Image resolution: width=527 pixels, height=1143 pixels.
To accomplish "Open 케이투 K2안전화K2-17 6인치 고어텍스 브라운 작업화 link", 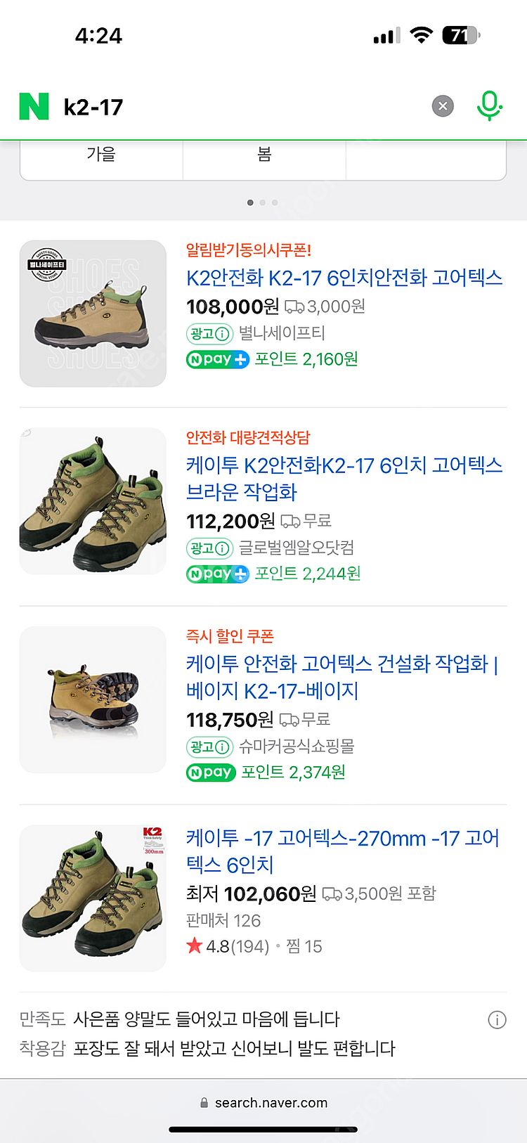I will [344, 478].
